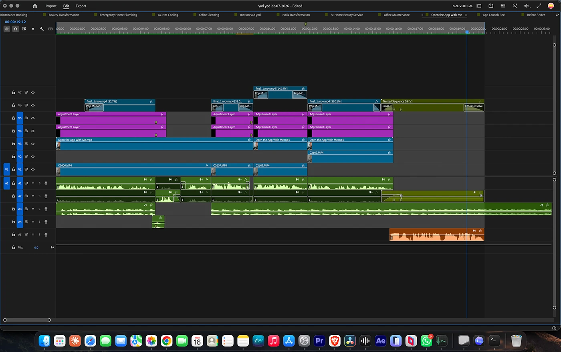Screen dimensions: 561x352
Task: Open Quick Export share icon
Action: tap(491, 6)
